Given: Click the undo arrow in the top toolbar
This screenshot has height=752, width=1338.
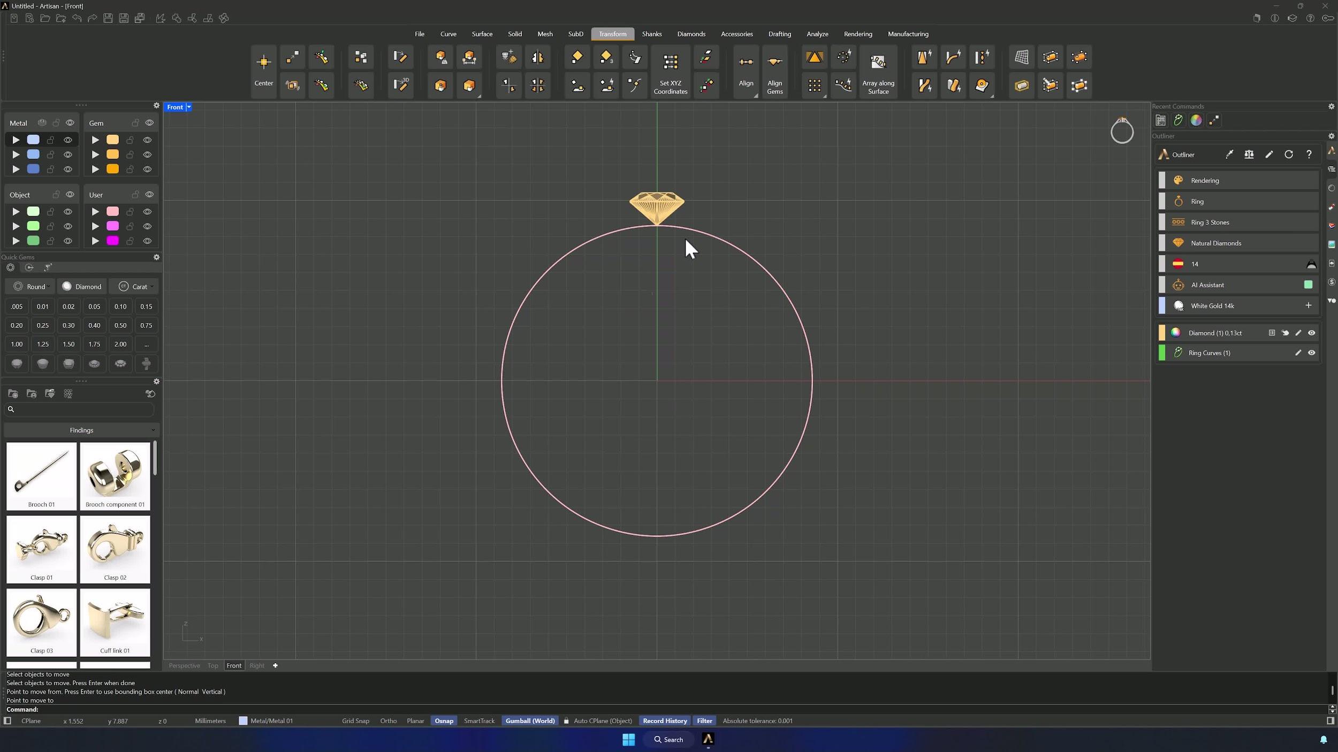Looking at the screenshot, I should (77, 18).
